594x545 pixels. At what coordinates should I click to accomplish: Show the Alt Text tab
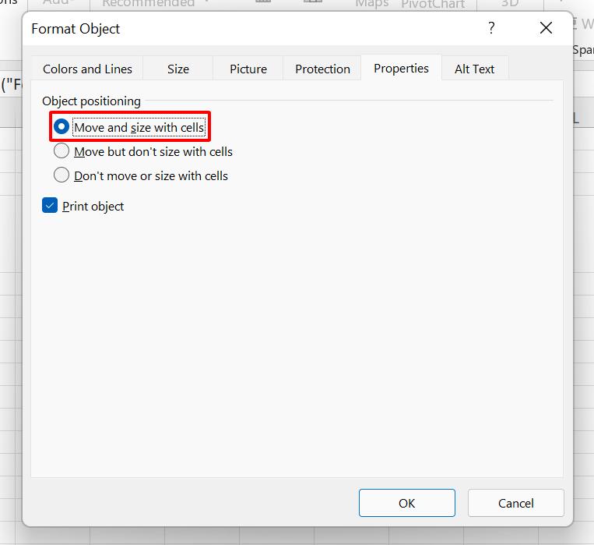474,69
